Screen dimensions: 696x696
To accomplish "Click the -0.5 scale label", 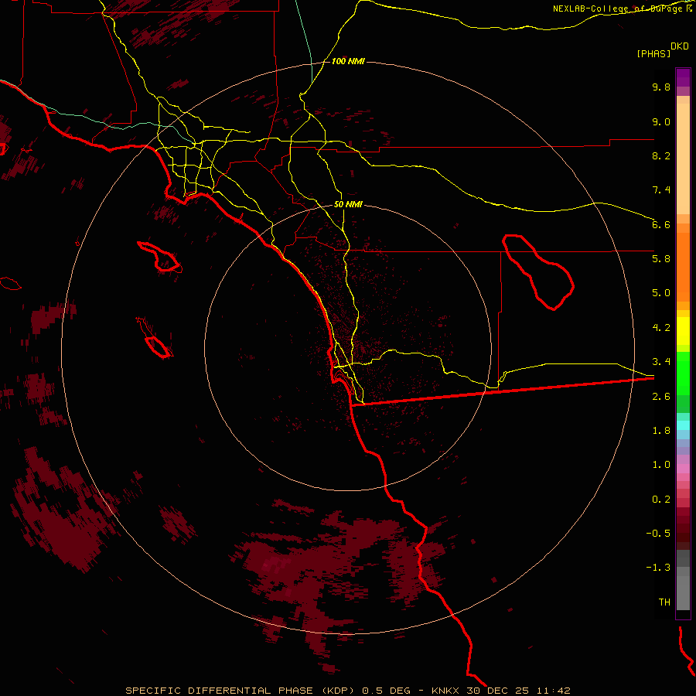I will pyautogui.click(x=658, y=534).
